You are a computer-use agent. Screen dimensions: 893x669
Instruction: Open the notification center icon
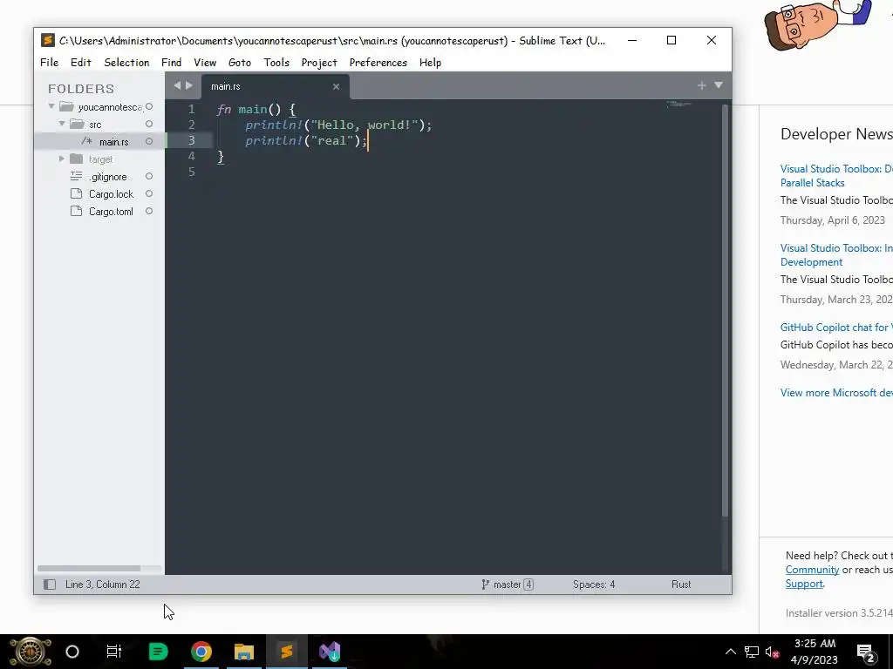coord(866,652)
